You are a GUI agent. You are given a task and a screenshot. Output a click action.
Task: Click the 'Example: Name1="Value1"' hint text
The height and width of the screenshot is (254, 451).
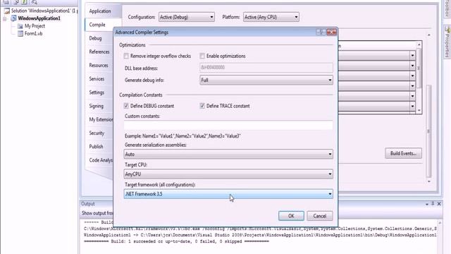pyautogui.click(x=183, y=136)
